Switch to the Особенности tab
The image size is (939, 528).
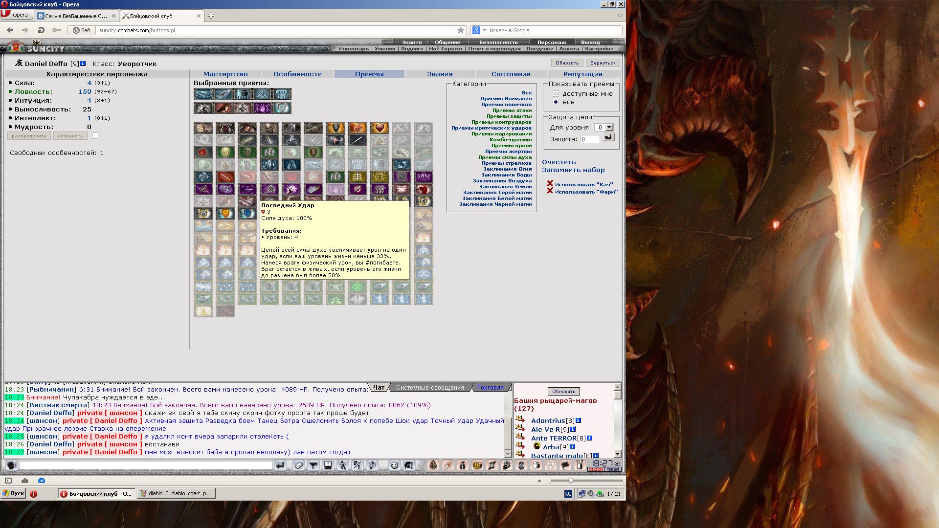[297, 74]
